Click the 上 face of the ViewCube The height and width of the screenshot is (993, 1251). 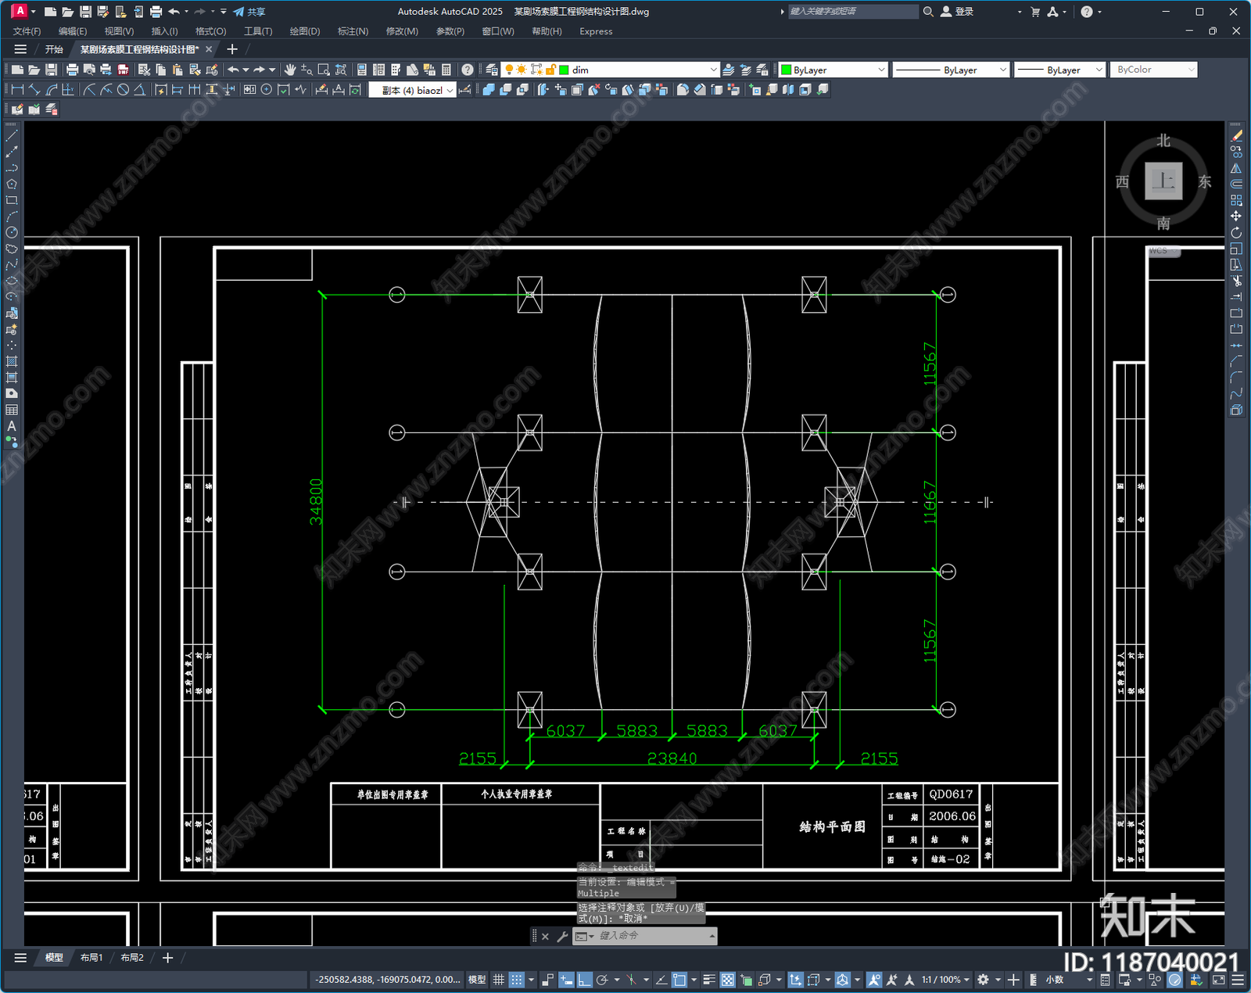(1163, 181)
